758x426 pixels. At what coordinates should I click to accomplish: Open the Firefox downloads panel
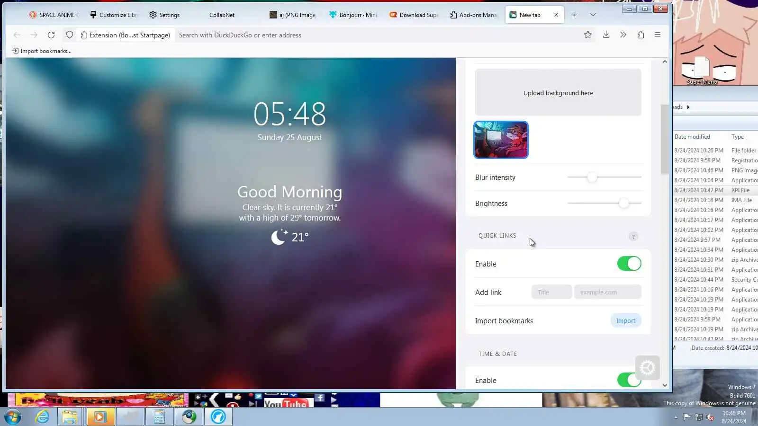coord(606,35)
